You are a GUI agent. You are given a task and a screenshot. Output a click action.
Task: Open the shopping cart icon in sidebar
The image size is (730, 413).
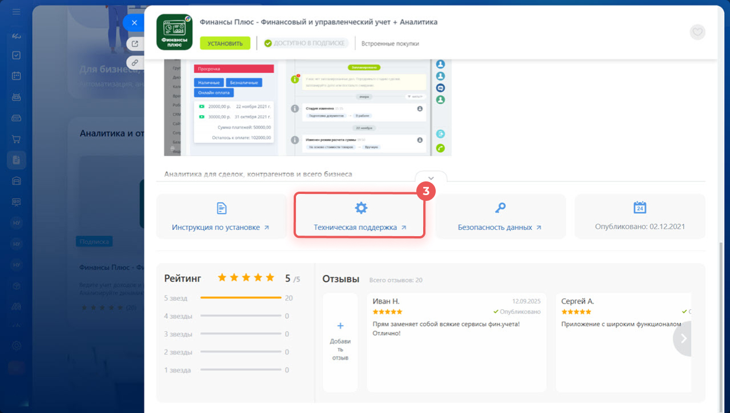tap(17, 139)
